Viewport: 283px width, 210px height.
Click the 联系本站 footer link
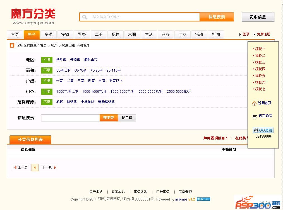pos(118,192)
